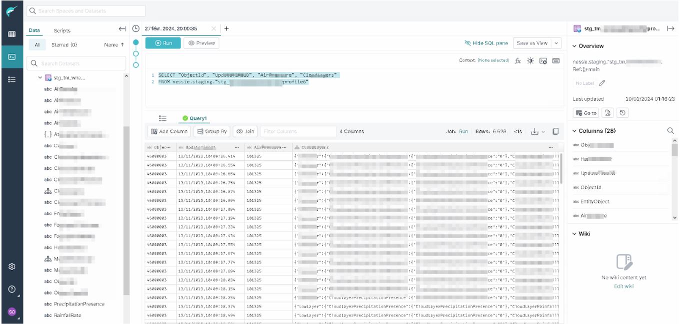Collapse the Overview section
The height and width of the screenshot is (324, 681).
point(575,46)
